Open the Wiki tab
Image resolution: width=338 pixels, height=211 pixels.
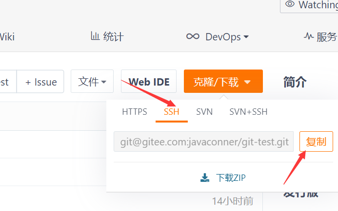[x=7, y=37]
